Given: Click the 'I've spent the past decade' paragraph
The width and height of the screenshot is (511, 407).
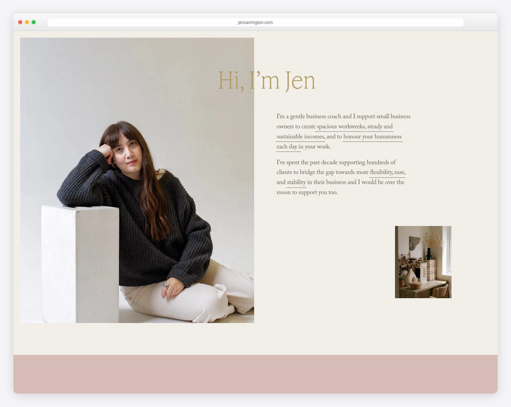Looking at the screenshot, I should pyautogui.click(x=336, y=162).
